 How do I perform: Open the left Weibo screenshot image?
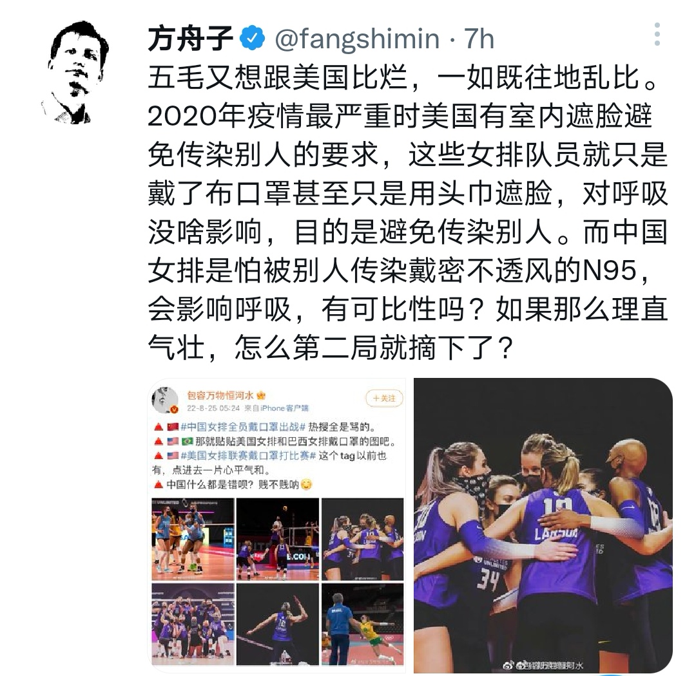[277, 524]
